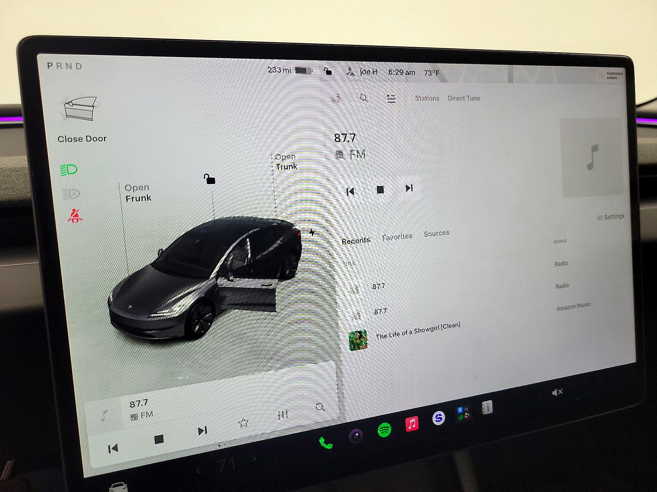
Task: Open the blue S app icon
Action: (x=438, y=418)
